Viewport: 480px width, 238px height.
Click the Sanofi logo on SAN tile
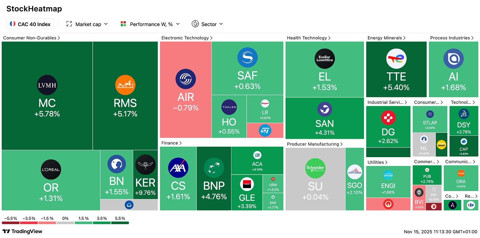[x=325, y=109]
